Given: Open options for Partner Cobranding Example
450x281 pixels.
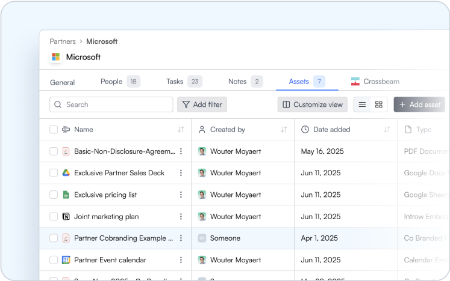Looking at the screenshot, I should click(x=181, y=238).
